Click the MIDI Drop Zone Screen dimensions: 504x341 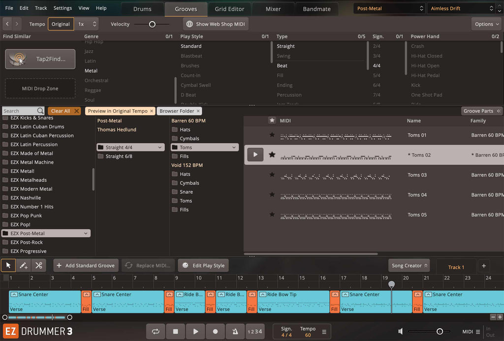point(40,89)
